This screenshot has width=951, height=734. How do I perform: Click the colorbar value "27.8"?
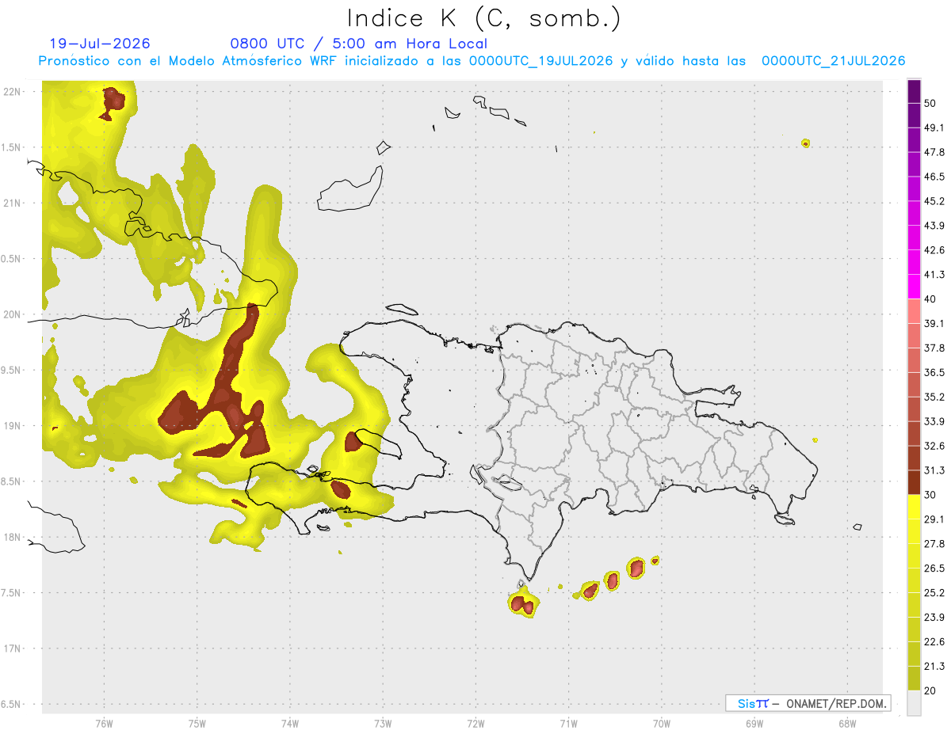934,544
